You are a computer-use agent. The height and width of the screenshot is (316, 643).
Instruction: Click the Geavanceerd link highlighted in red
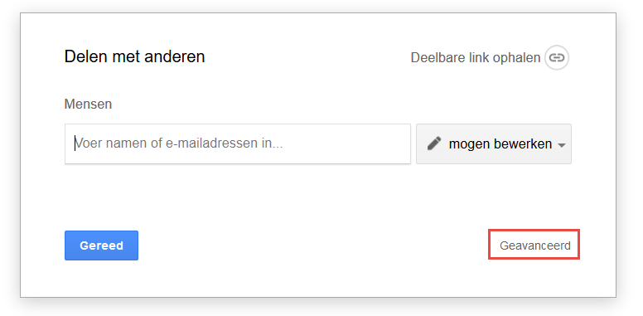(534, 246)
